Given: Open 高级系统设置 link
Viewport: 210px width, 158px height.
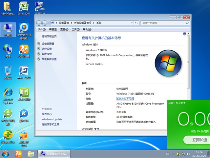Looking at the screenshot, I should coord(49,59).
